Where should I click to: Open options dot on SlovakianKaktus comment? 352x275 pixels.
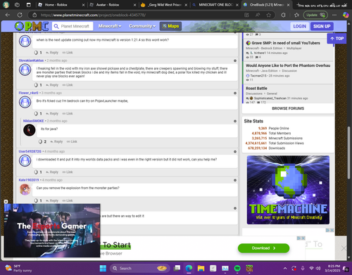coord(235,60)
